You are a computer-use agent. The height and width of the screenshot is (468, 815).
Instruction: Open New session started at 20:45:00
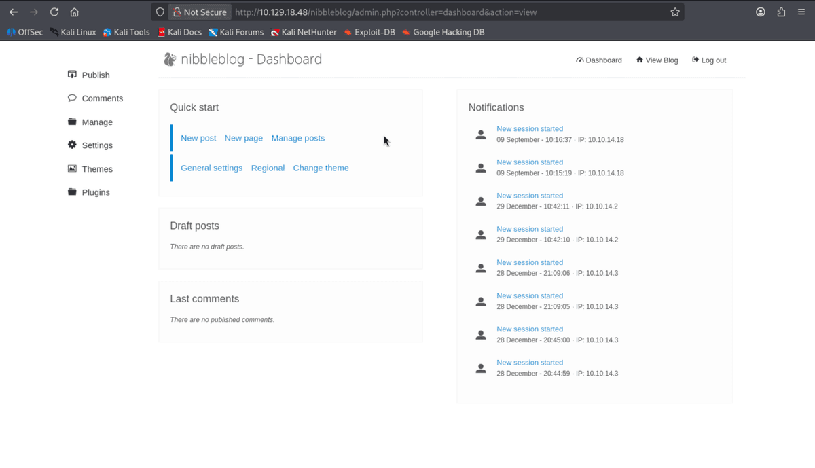pyautogui.click(x=530, y=329)
